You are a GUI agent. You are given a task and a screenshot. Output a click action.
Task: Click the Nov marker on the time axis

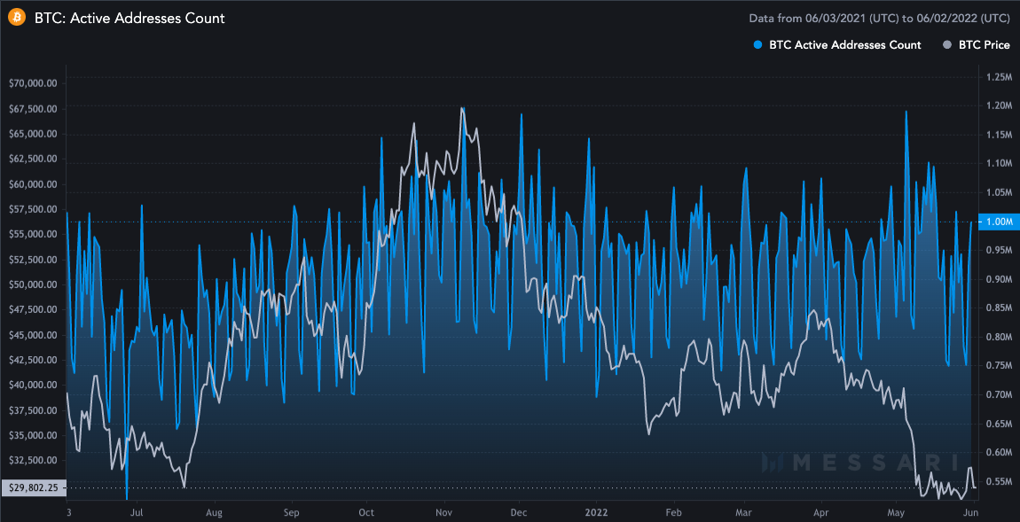click(443, 511)
